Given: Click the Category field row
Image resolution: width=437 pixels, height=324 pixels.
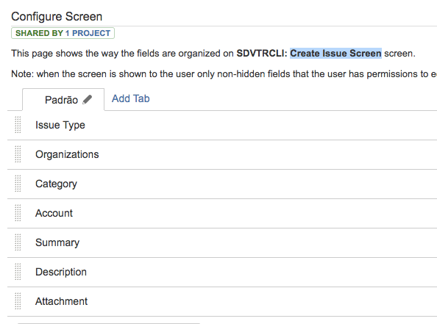Looking at the screenshot, I should 222,184.
